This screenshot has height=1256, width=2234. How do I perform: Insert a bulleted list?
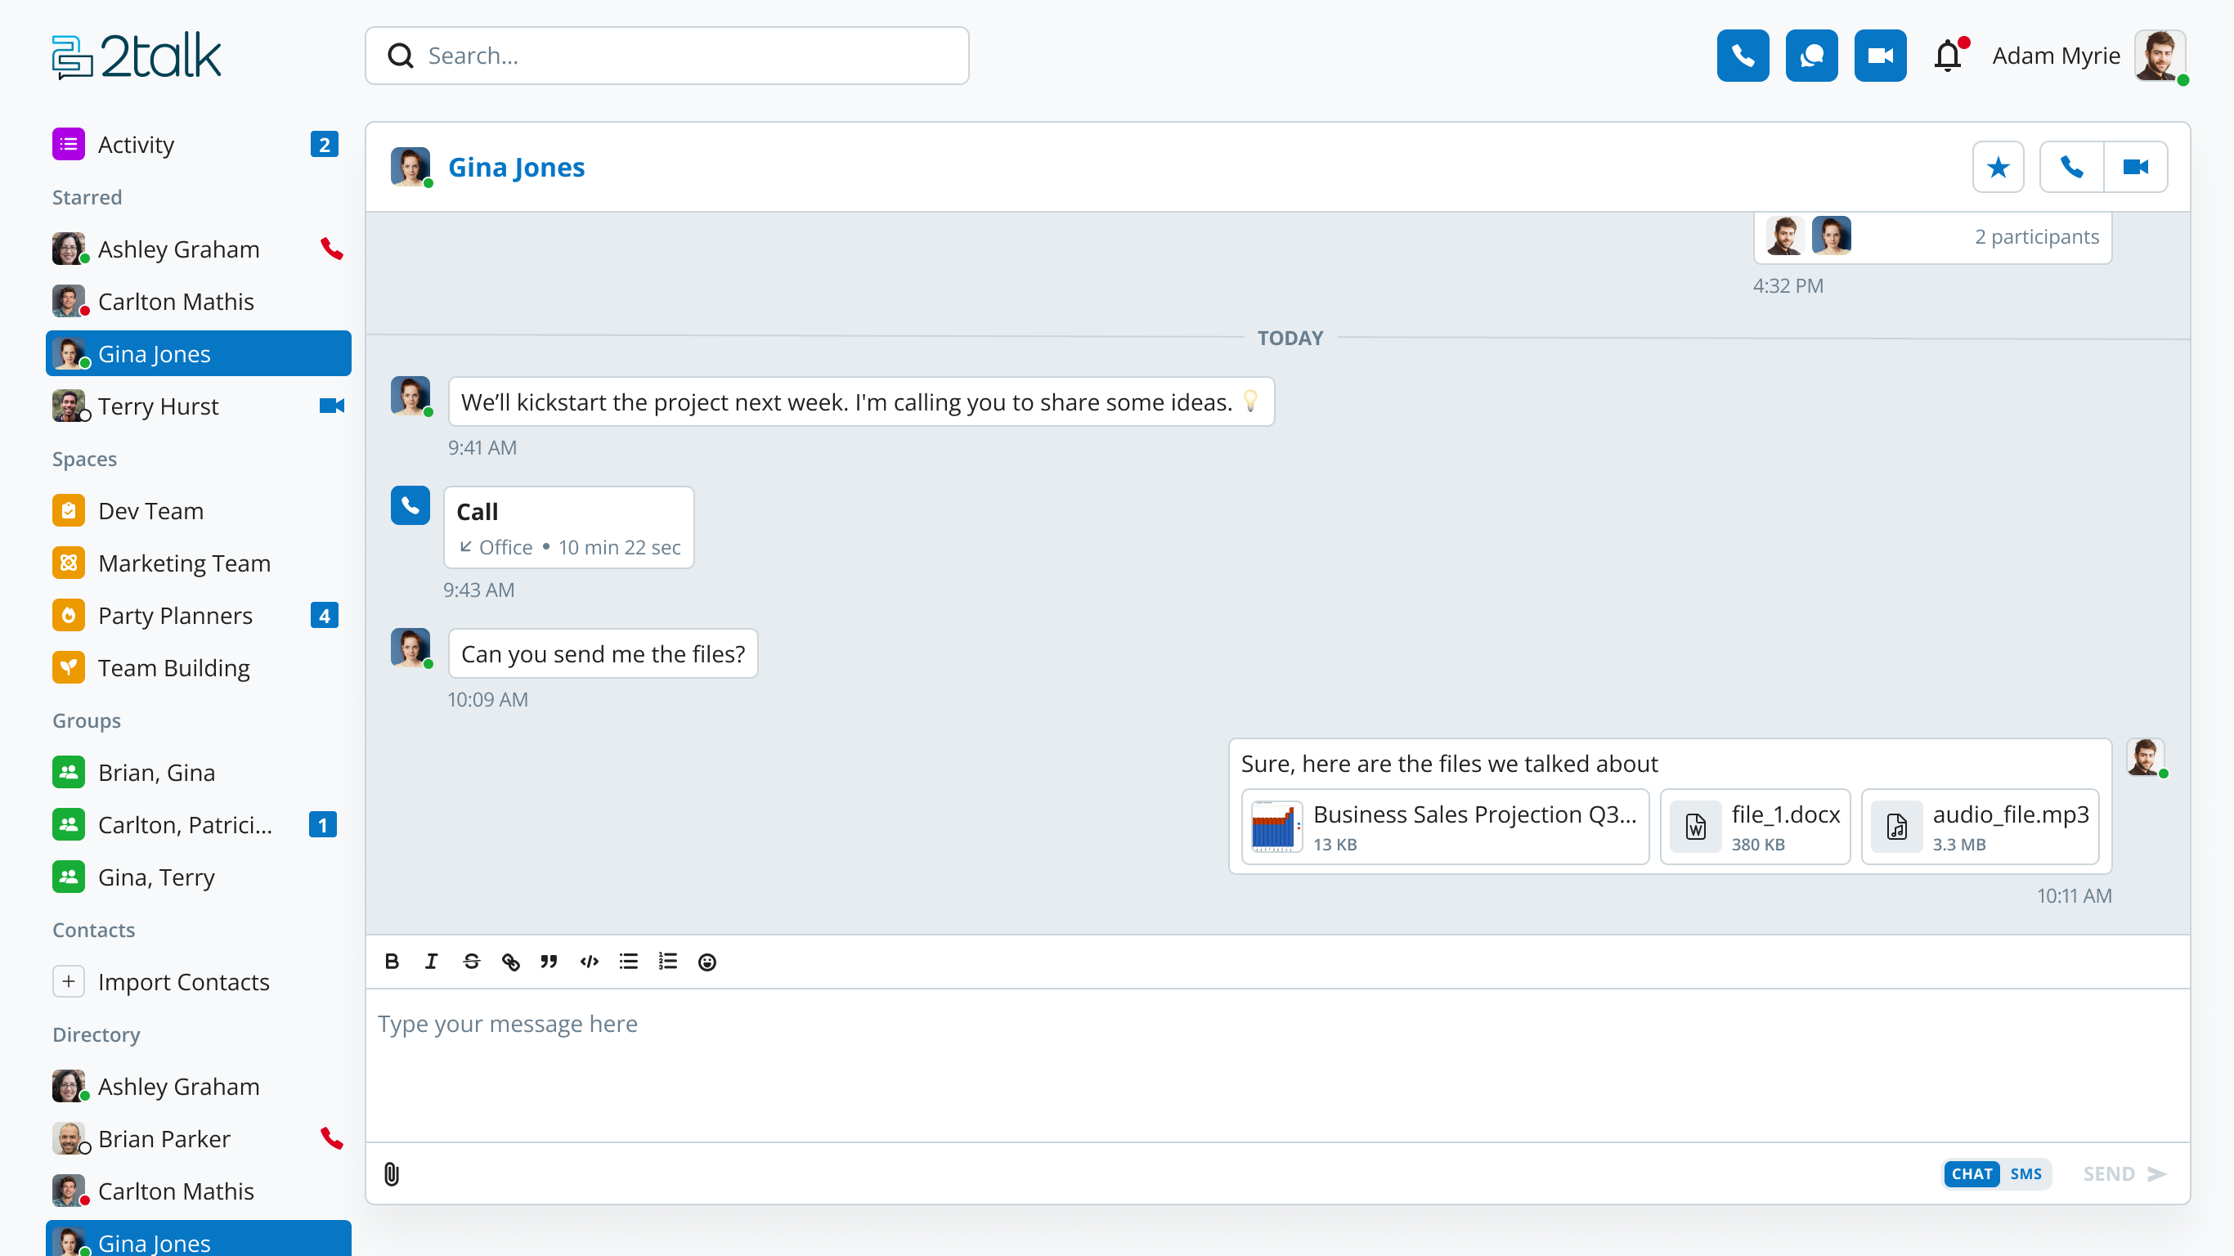pyautogui.click(x=628, y=961)
